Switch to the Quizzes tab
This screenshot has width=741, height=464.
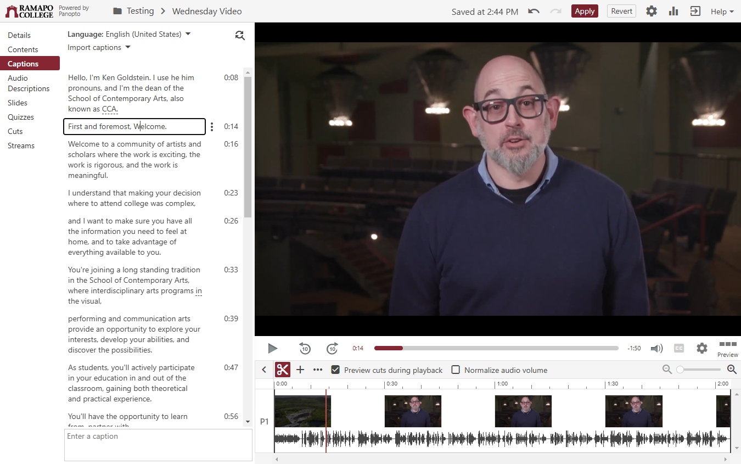pos(21,117)
